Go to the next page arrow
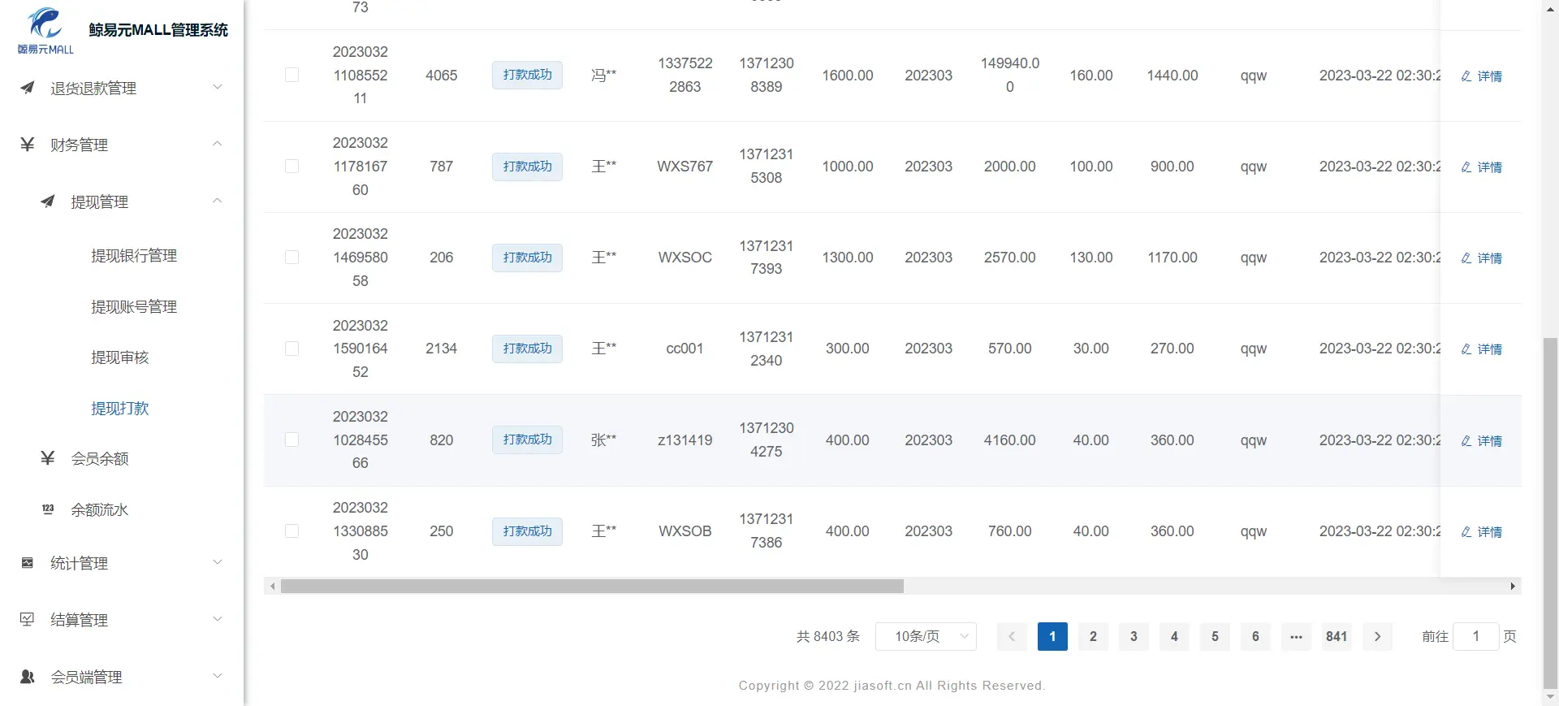Screen dimensions: 1559x706 pos(1377,636)
